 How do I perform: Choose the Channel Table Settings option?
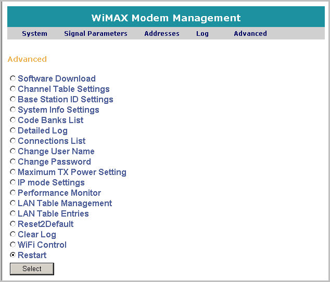[13, 89]
